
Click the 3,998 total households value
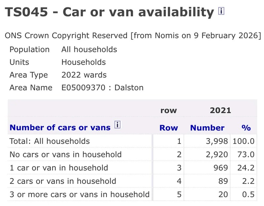click(x=217, y=141)
